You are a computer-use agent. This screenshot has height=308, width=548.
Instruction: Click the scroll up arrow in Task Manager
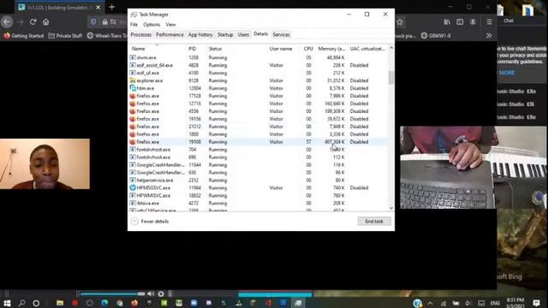[391, 48]
